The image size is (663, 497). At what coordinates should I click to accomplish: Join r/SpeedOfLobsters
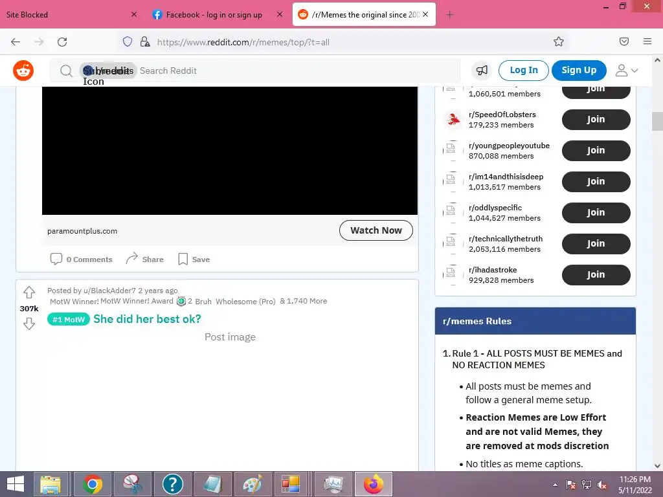pyautogui.click(x=596, y=120)
